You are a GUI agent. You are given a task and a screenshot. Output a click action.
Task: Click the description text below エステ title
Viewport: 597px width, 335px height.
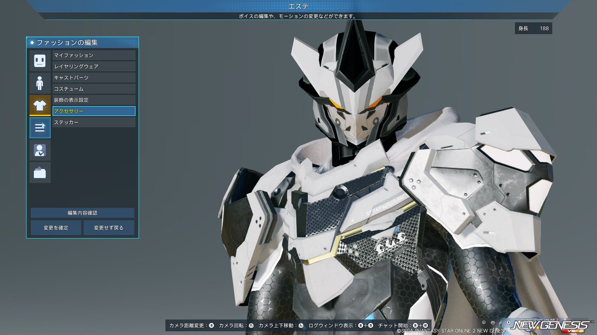(298, 16)
